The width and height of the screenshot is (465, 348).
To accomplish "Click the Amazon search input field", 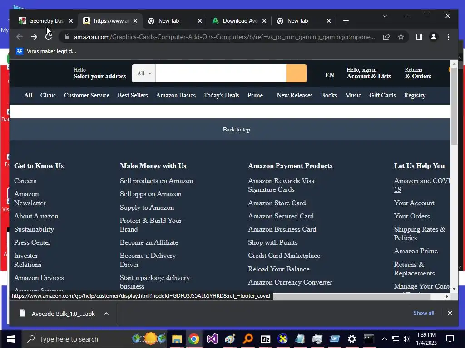I will click(x=221, y=73).
